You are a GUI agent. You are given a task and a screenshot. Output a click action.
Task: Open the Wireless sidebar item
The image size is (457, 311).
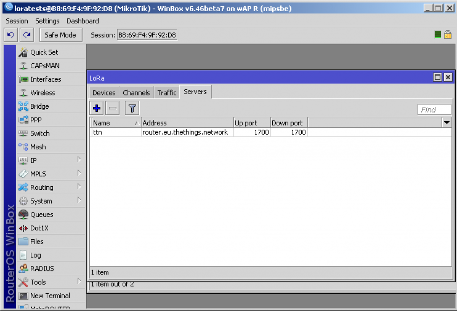click(x=42, y=93)
